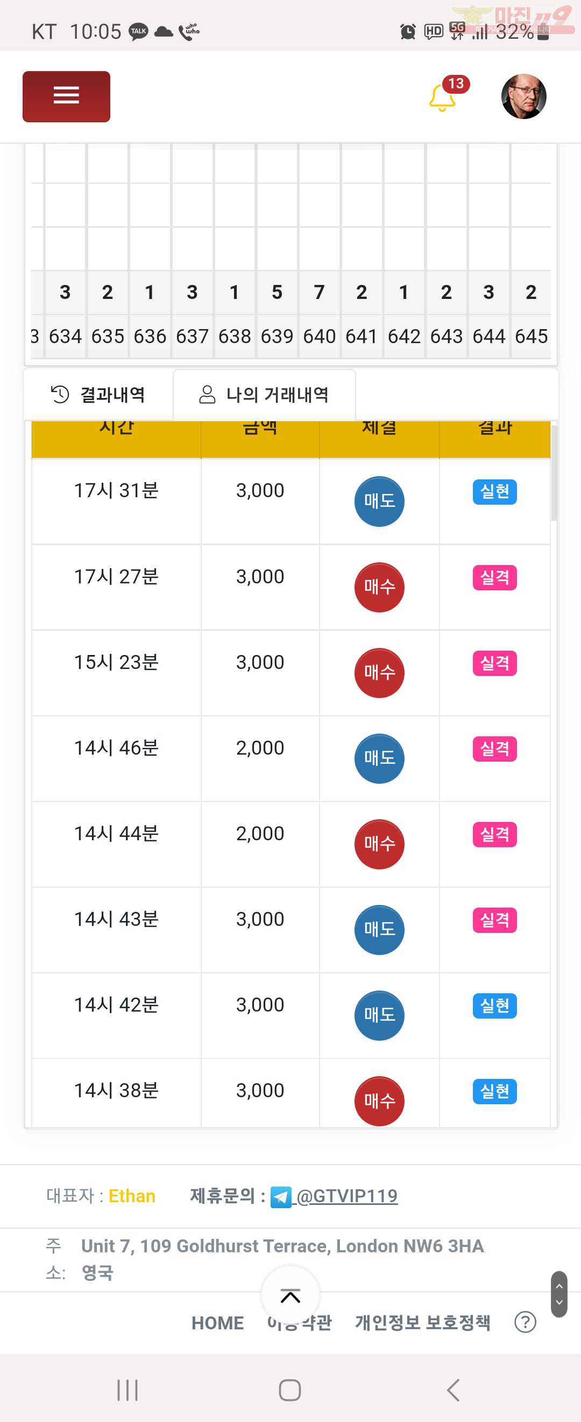
Task: Open the hamburger menu button
Action: [x=66, y=96]
